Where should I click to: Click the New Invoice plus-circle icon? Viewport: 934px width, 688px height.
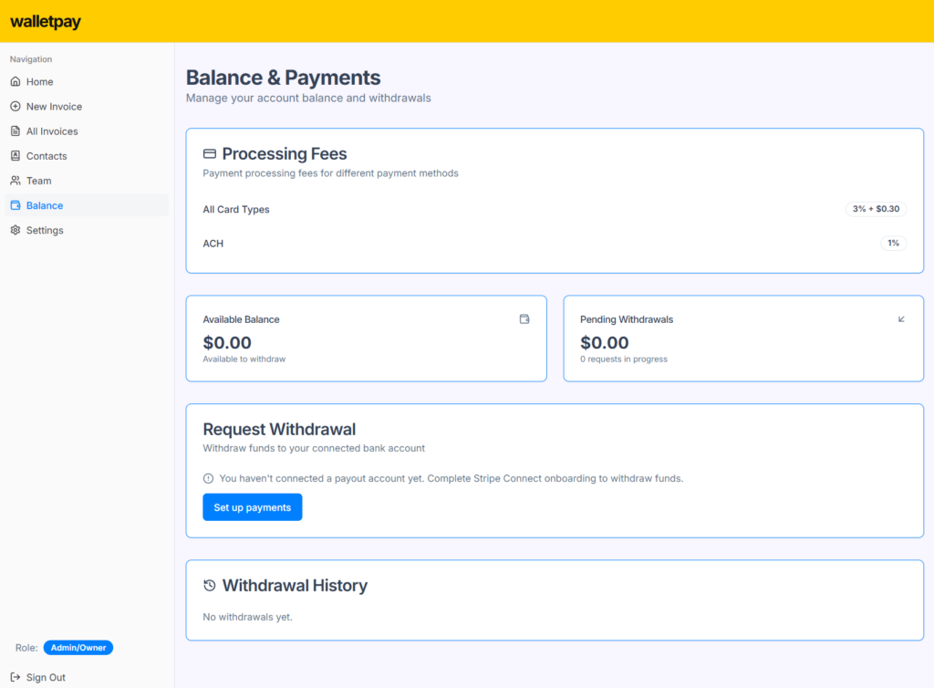pos(16,107)
